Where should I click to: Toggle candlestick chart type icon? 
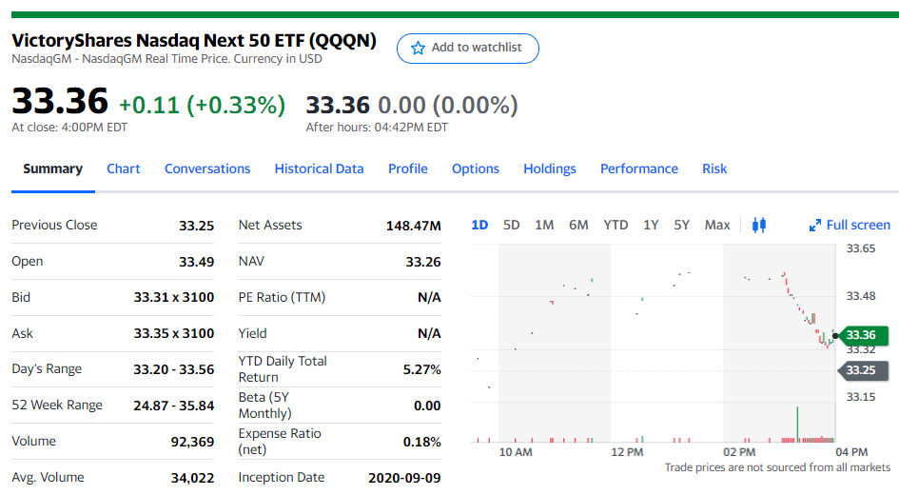click(x=758, y=225)
